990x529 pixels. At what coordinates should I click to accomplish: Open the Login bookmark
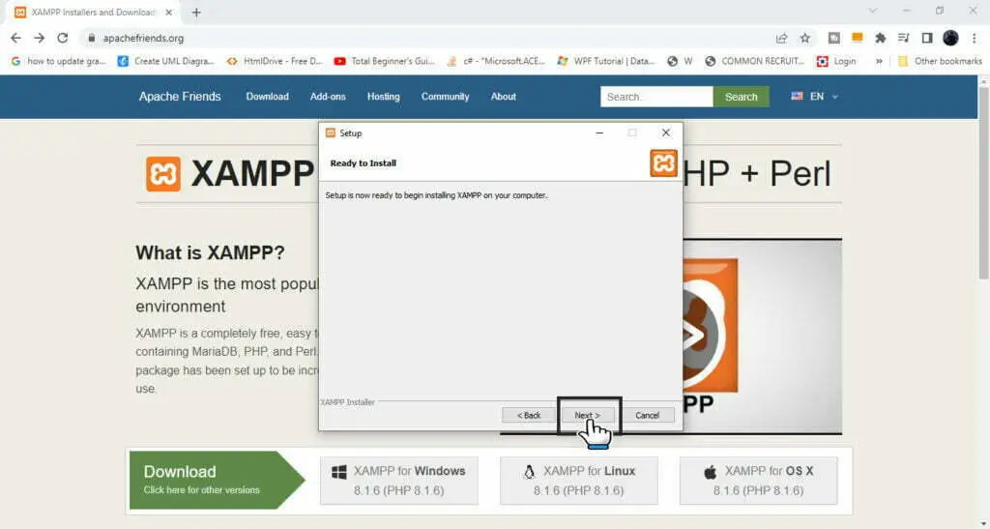pos(836,61)
